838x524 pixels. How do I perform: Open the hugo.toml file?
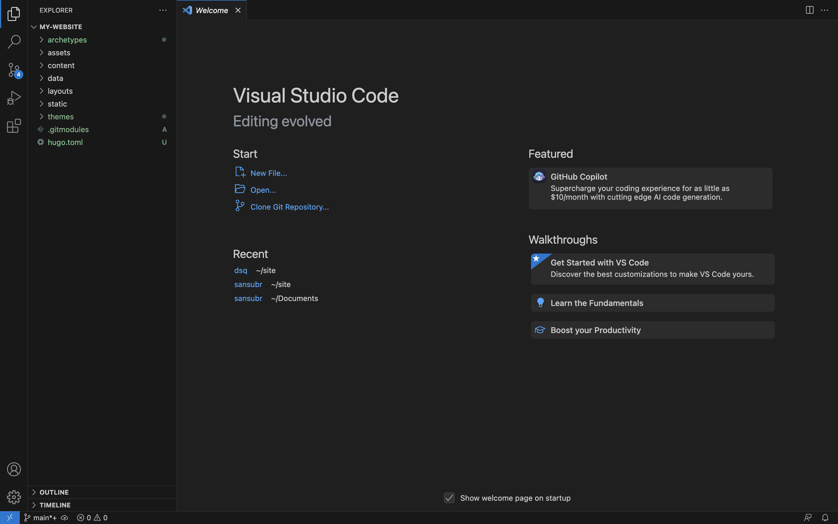tap(65, 142)
